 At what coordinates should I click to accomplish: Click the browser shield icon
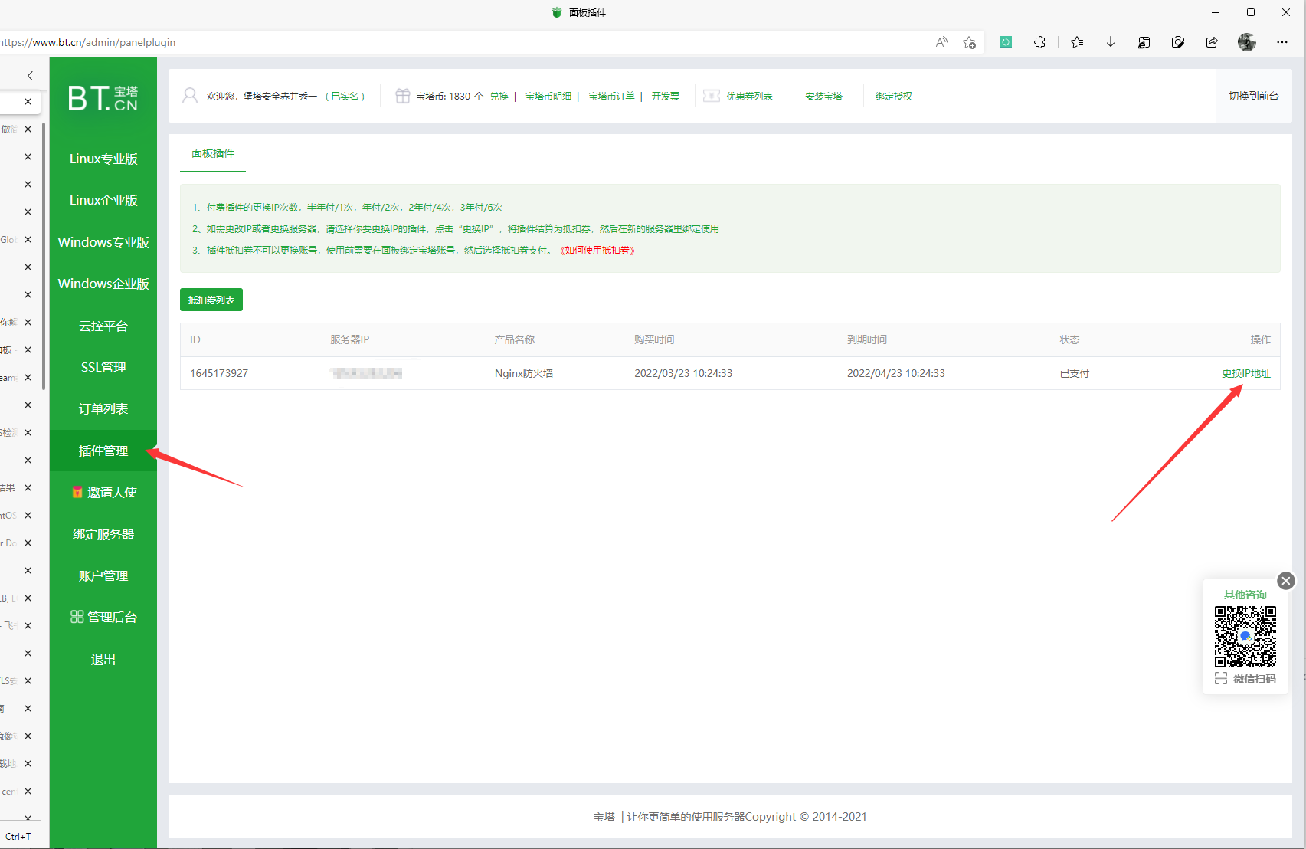tap(1178, 42)
